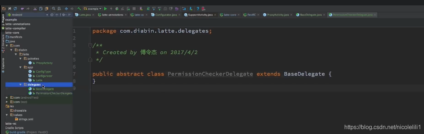
Task: Open SDK Manager download icon
Action: tap(191, 9)
